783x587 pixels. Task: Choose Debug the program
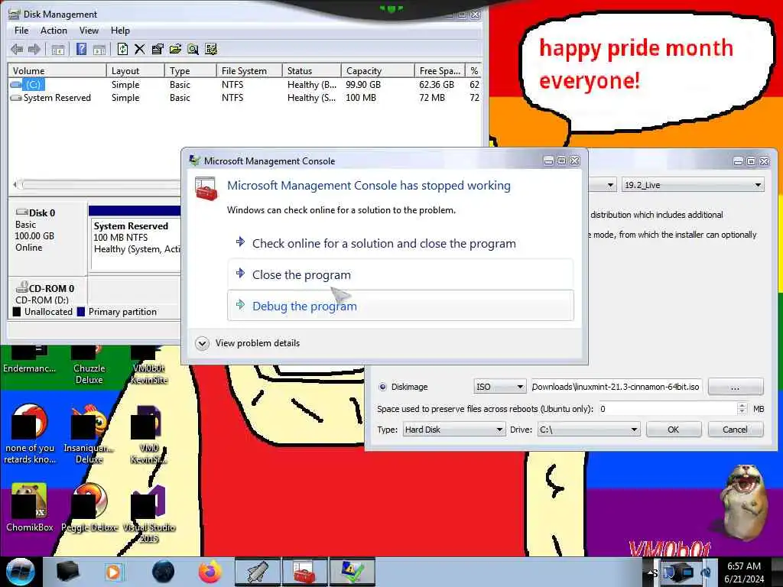pos(401,306)
